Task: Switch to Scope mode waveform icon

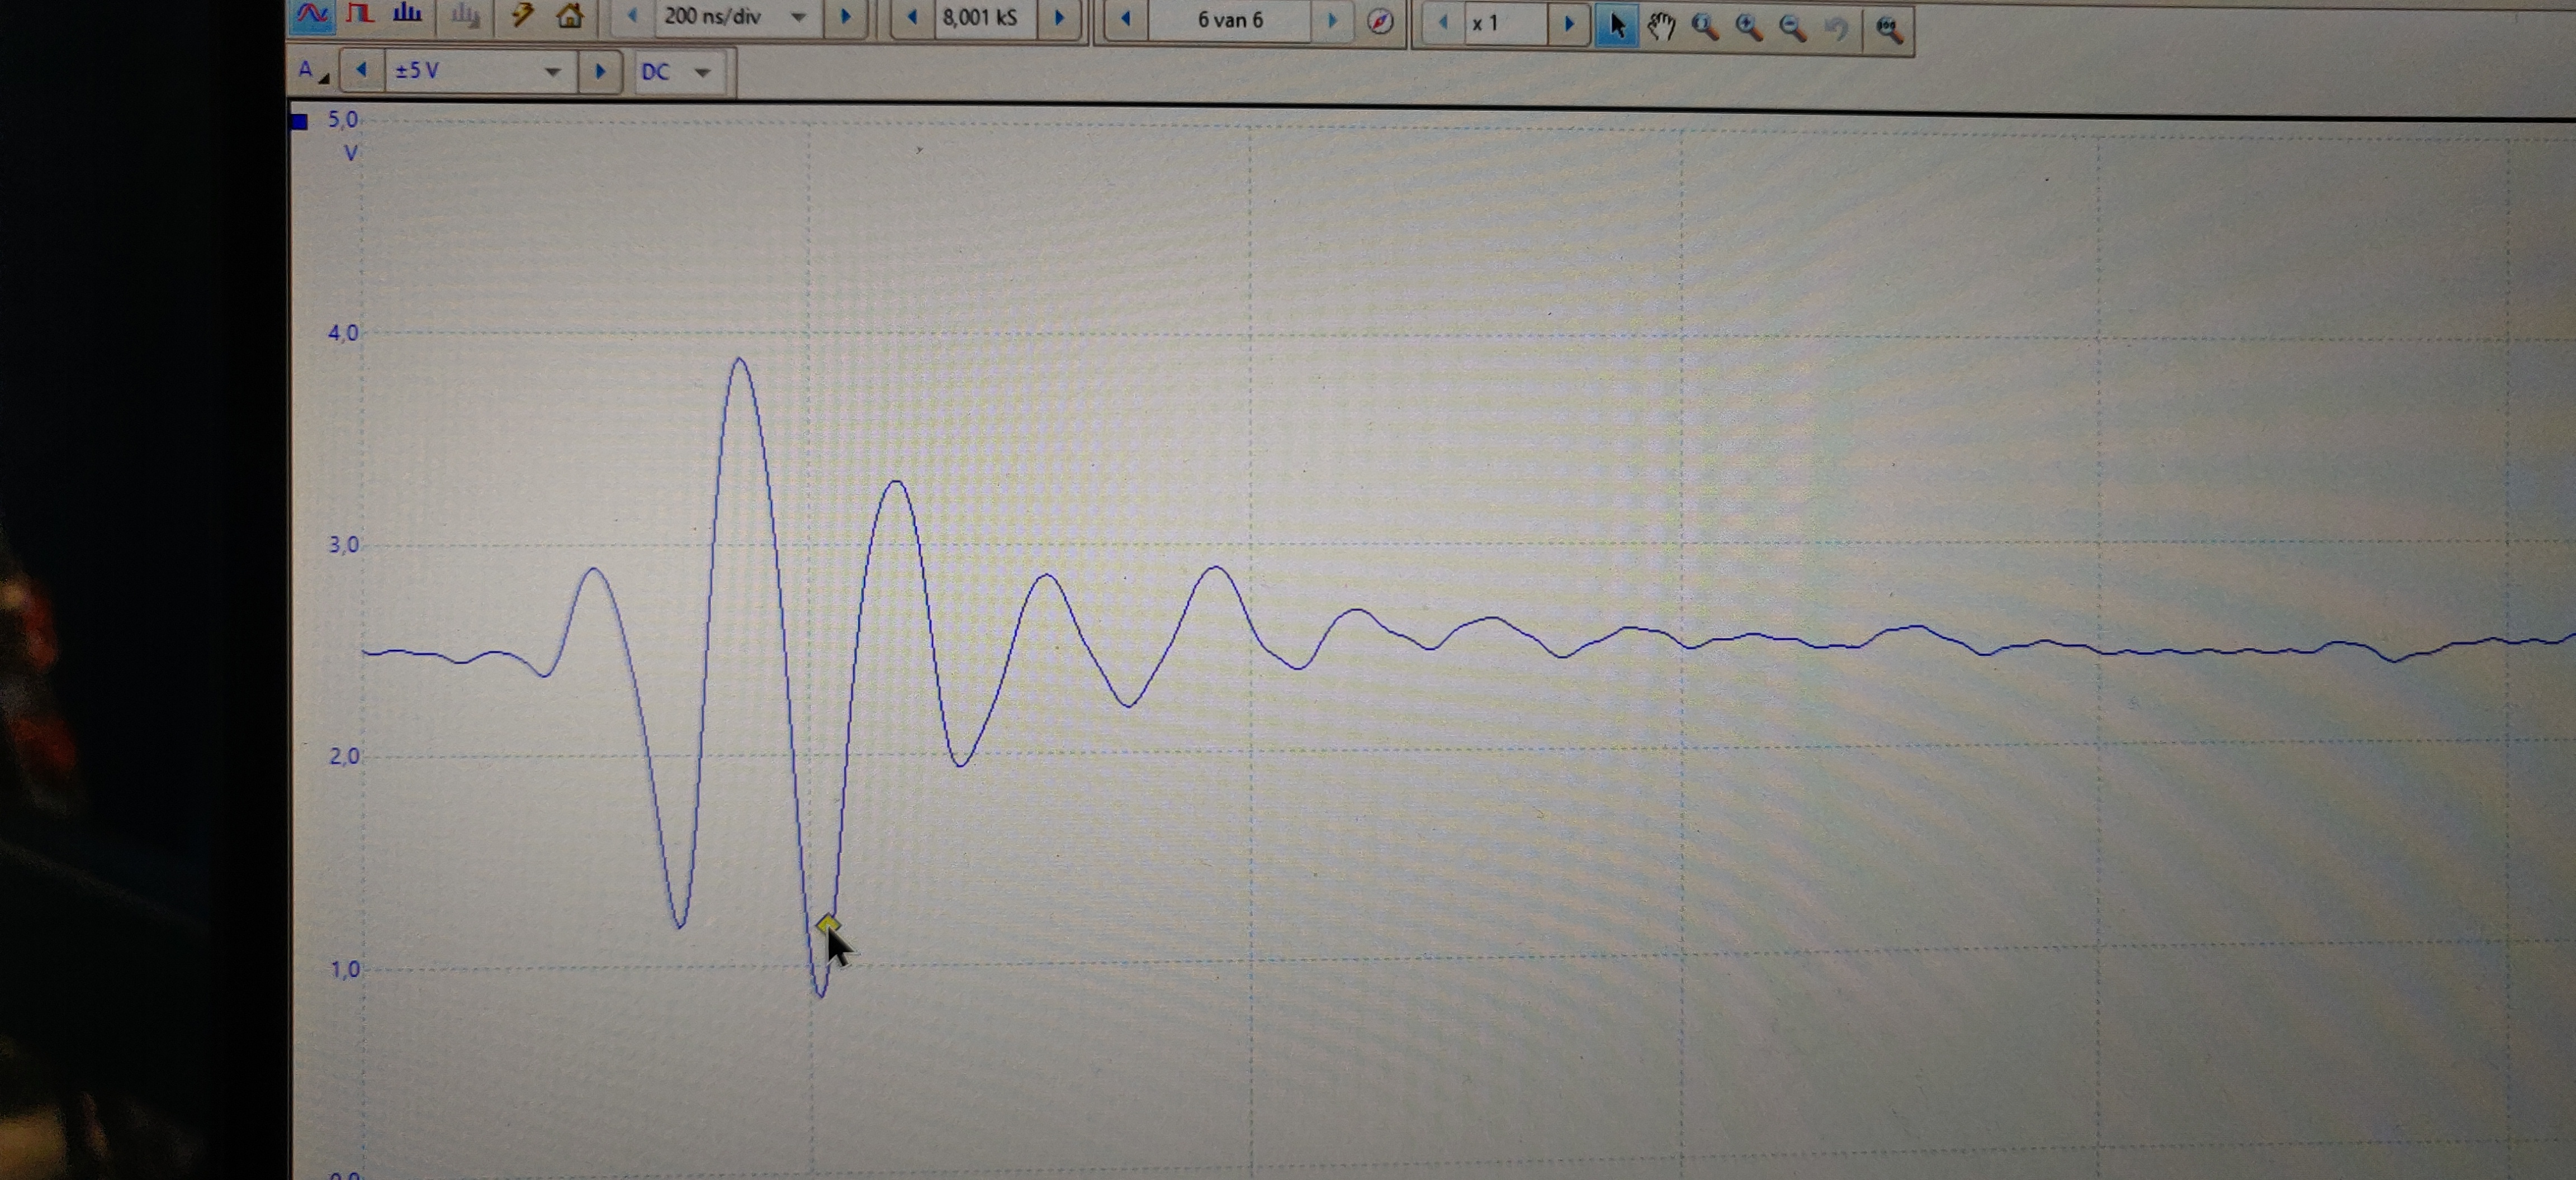Action: (312, 15)
